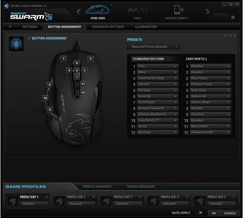243x218 pixels.
Task: Open the Macro Manager tab
Action: point(141,186)
